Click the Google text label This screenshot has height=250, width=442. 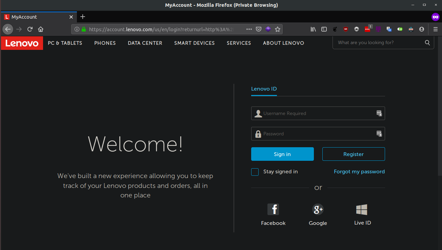[318, 223]
